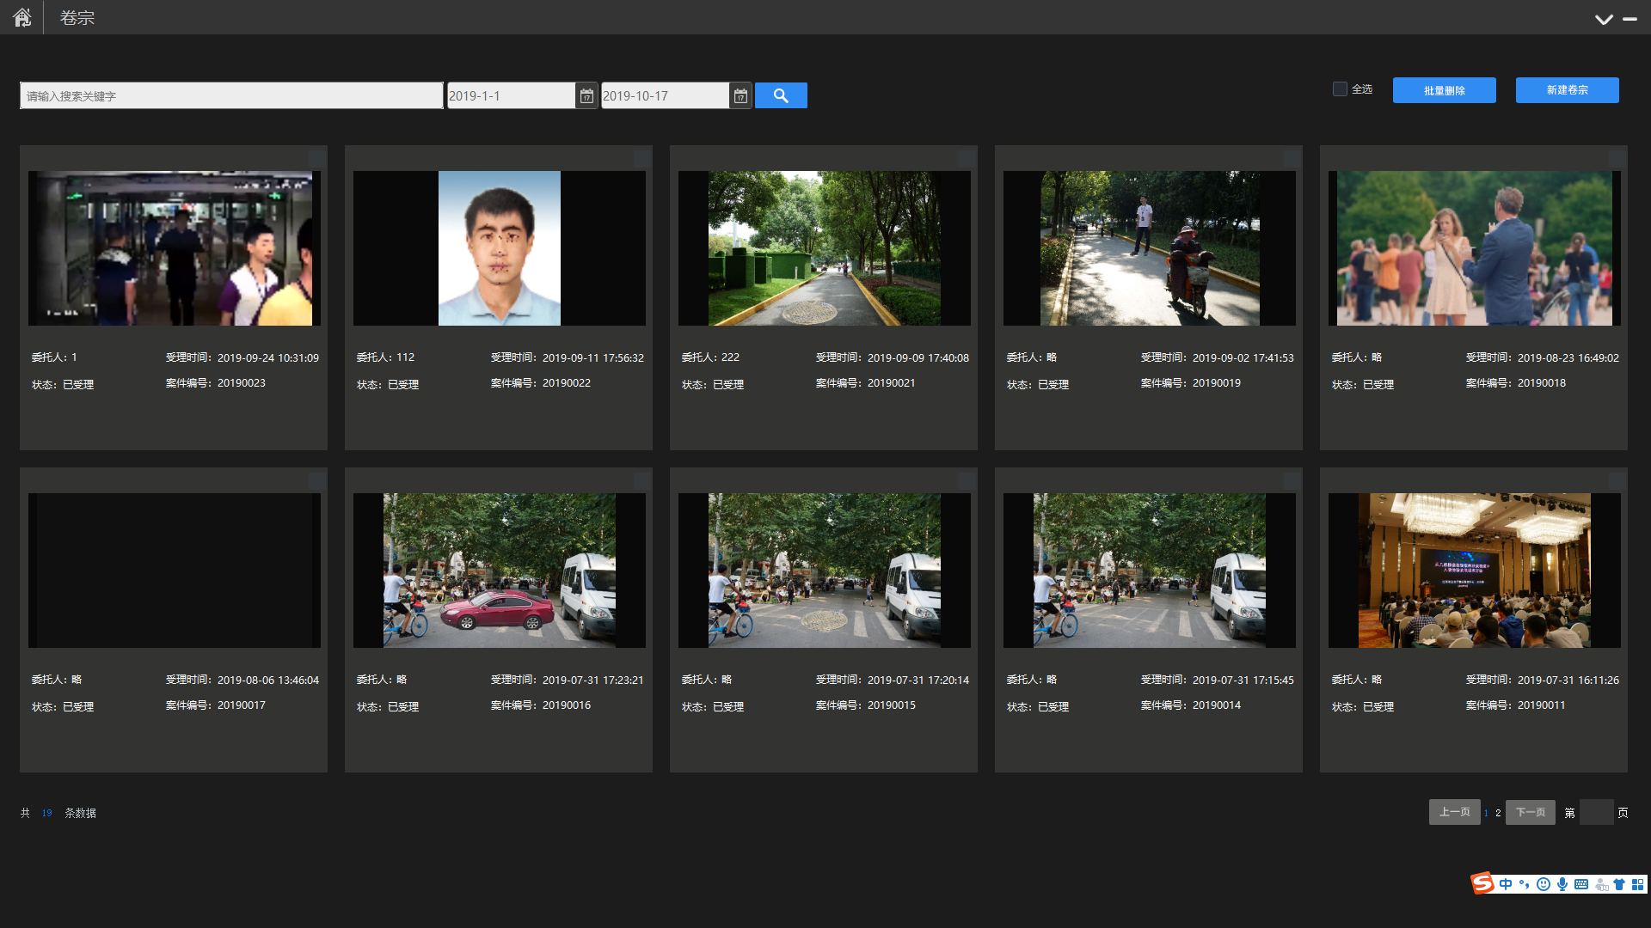Open Sogou toolbox grid icon
The width and height of the screenshot is (1651, 928).
[x=1637, y=884]
